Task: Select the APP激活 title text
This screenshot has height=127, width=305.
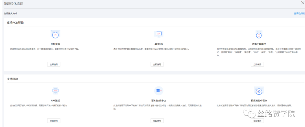Action: tap(55, 100)
